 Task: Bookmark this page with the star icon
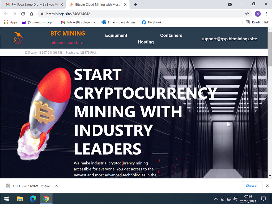click(247, 14)
